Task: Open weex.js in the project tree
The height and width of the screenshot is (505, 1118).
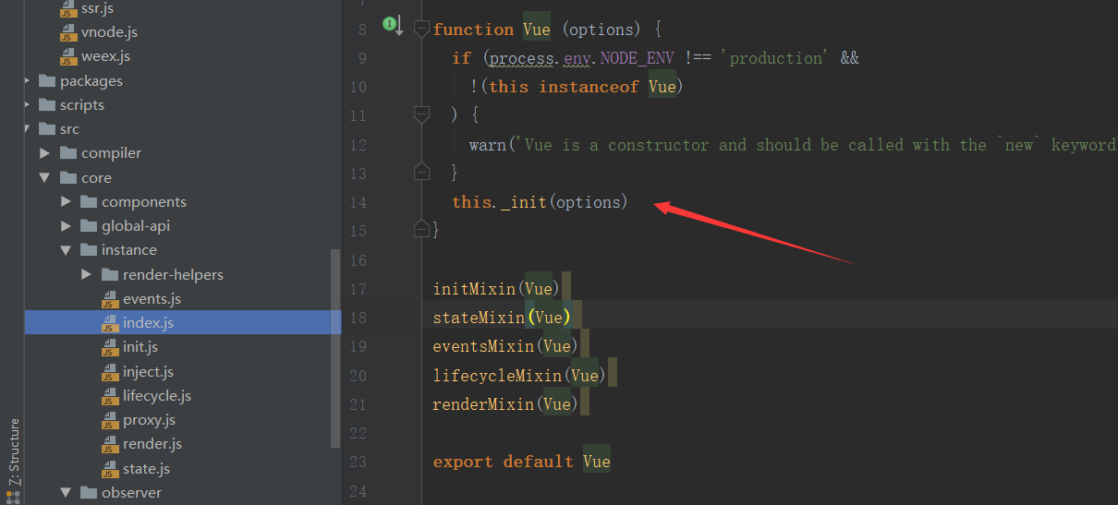Action: click(x=105, y=56)
